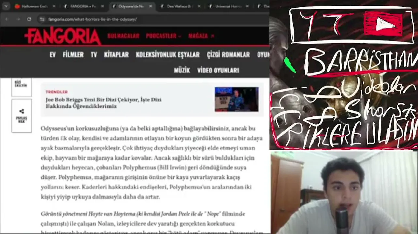Open the FİLMLER category
The width and height of the screenshot is (418, 234).
73,55
